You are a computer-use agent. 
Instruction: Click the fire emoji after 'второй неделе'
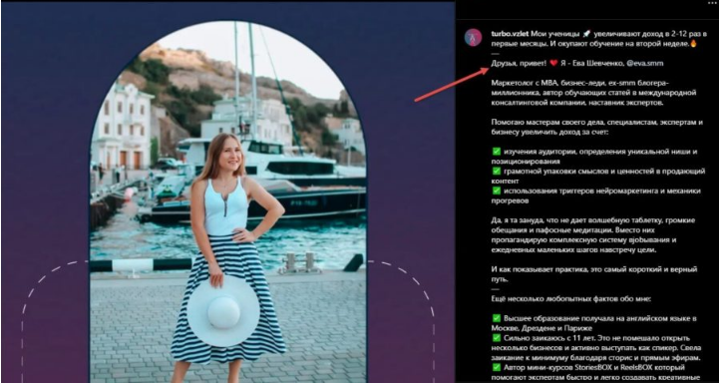tap(693, 44)
